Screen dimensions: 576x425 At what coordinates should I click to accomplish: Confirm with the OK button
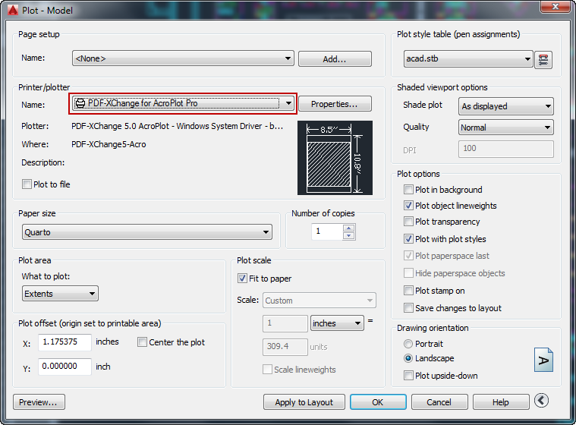[x=378, y=402]
